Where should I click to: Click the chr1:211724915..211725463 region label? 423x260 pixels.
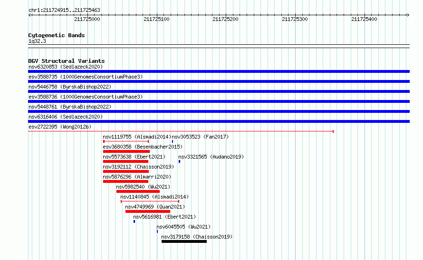64,10
